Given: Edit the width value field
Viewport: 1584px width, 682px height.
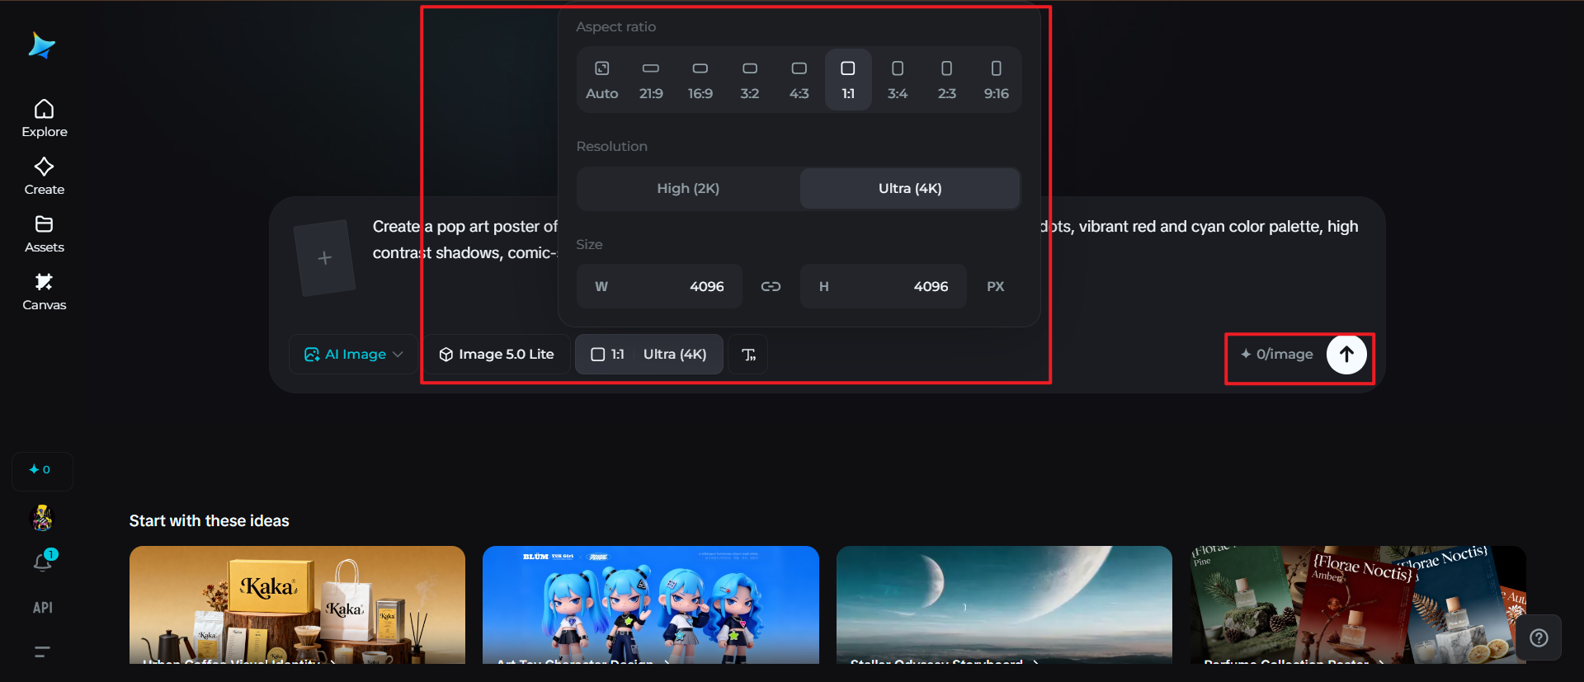Looking at the screenshot, I should [x=659, y=287].
